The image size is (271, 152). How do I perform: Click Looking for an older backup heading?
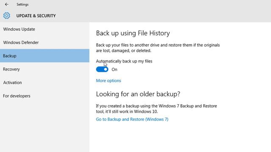[x=138, y=94]
